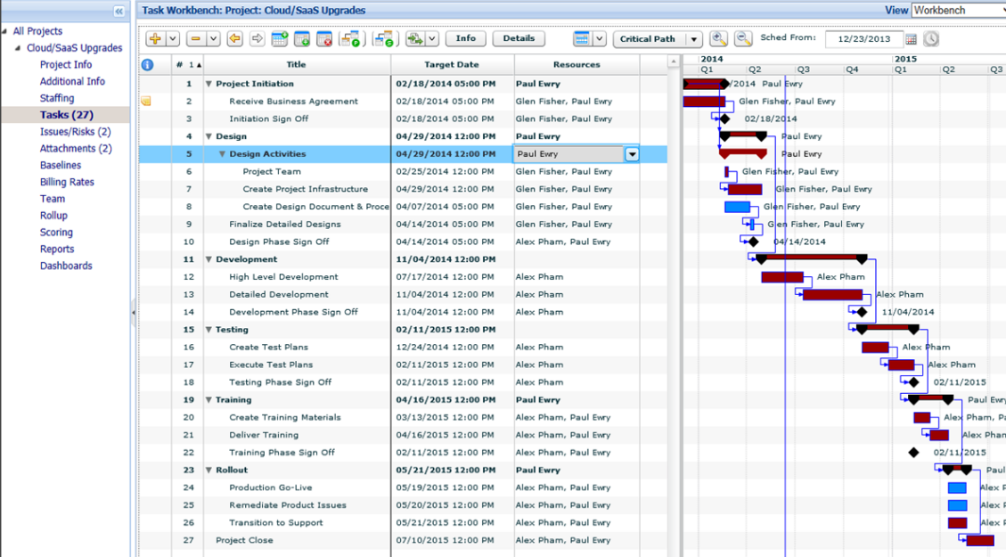Open Attachments (2) in sidebar
The width and height of the screenshot is (1006, 557).
click(x=76, y=148)
